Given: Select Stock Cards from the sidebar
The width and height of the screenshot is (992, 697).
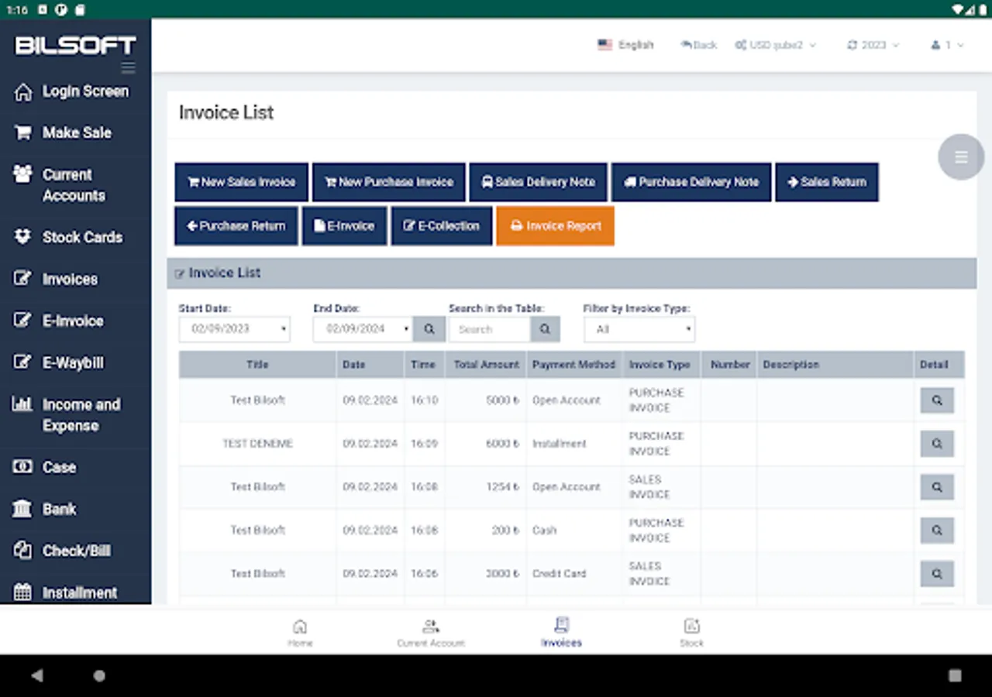Looking at the screenshot, I should pos(83,237).
